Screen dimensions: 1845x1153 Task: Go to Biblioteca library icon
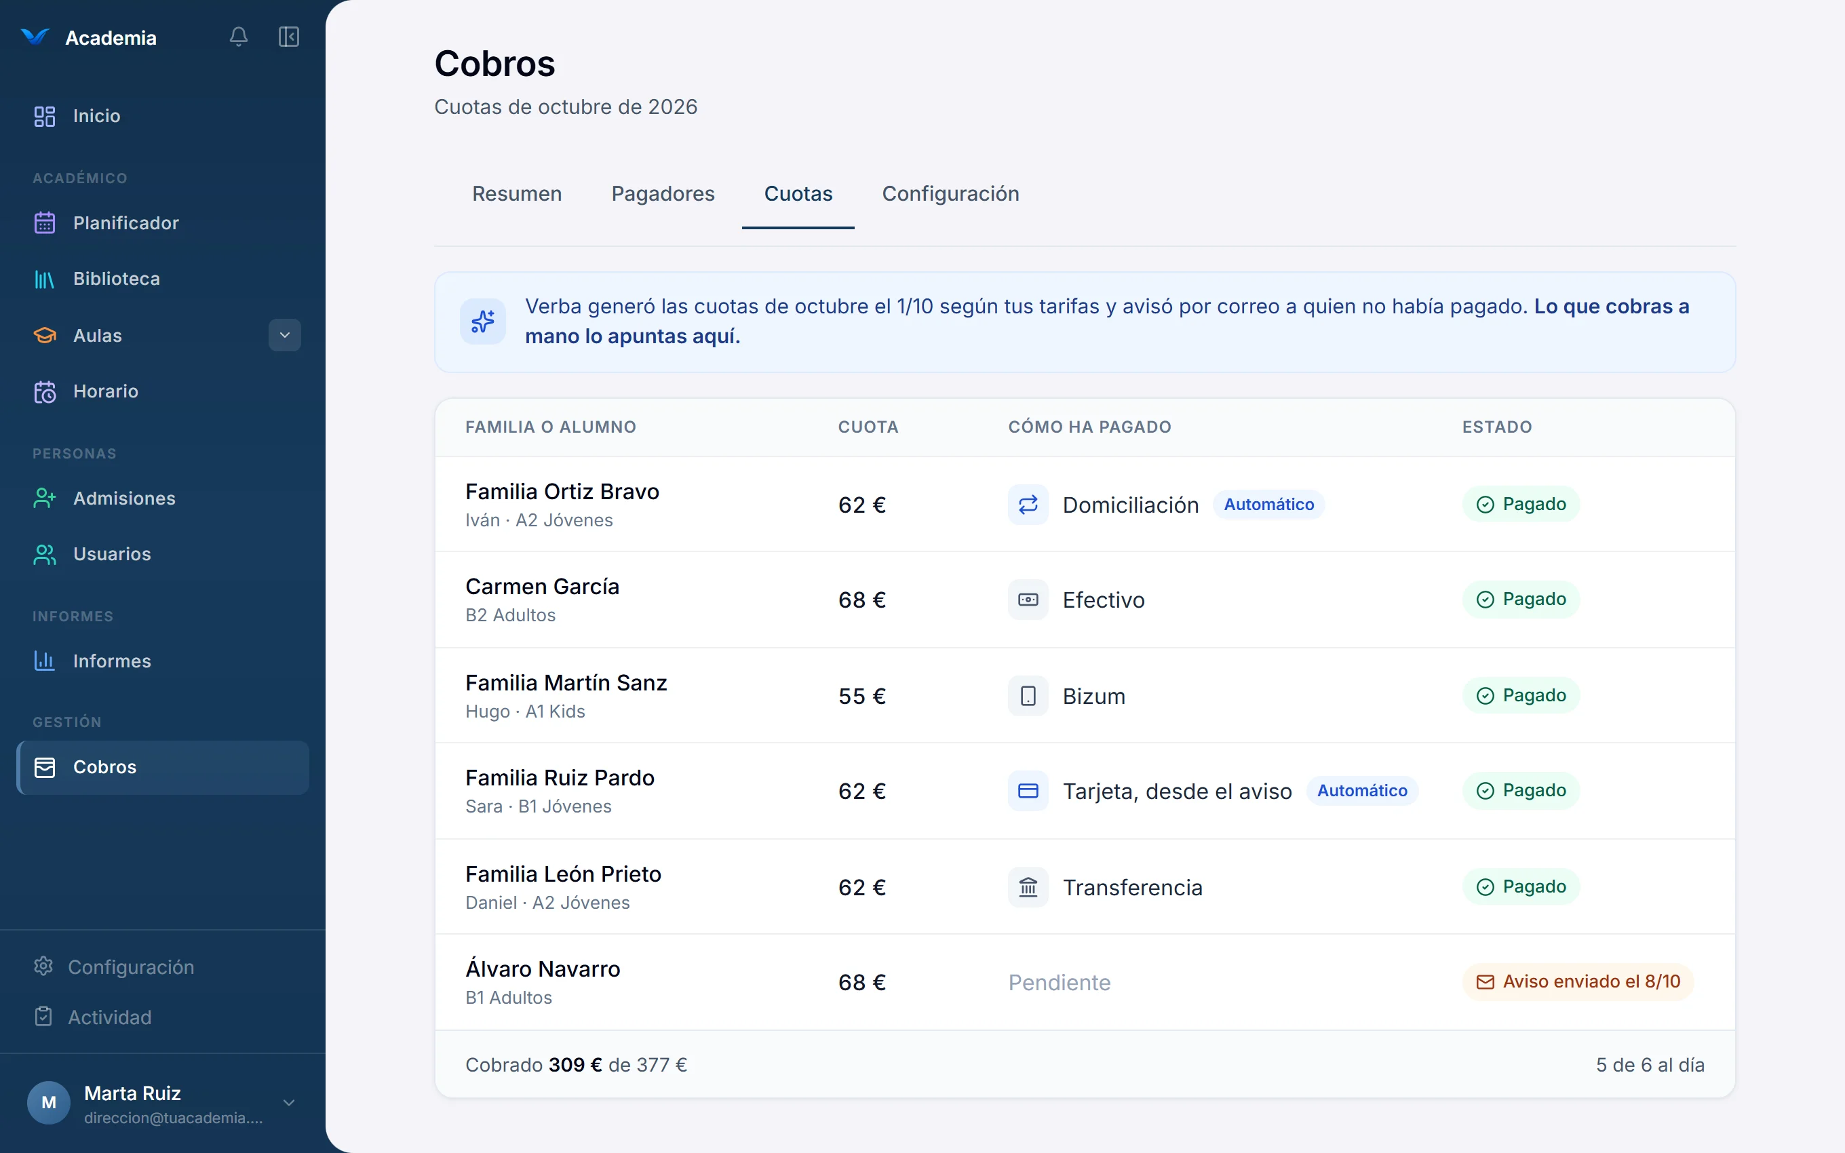point(45,279)
